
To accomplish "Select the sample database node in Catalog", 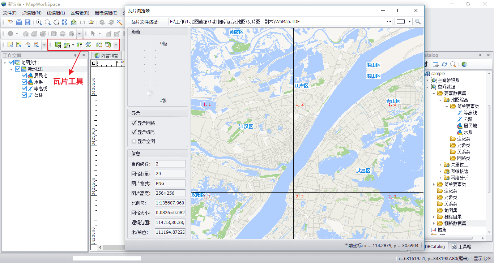I will 438,74.
